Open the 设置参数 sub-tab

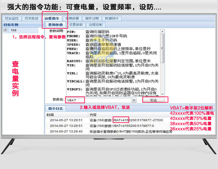pos(76,25)
